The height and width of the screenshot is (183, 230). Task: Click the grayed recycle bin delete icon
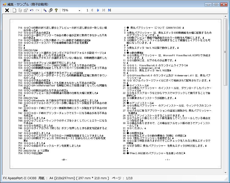coord(20,10)
